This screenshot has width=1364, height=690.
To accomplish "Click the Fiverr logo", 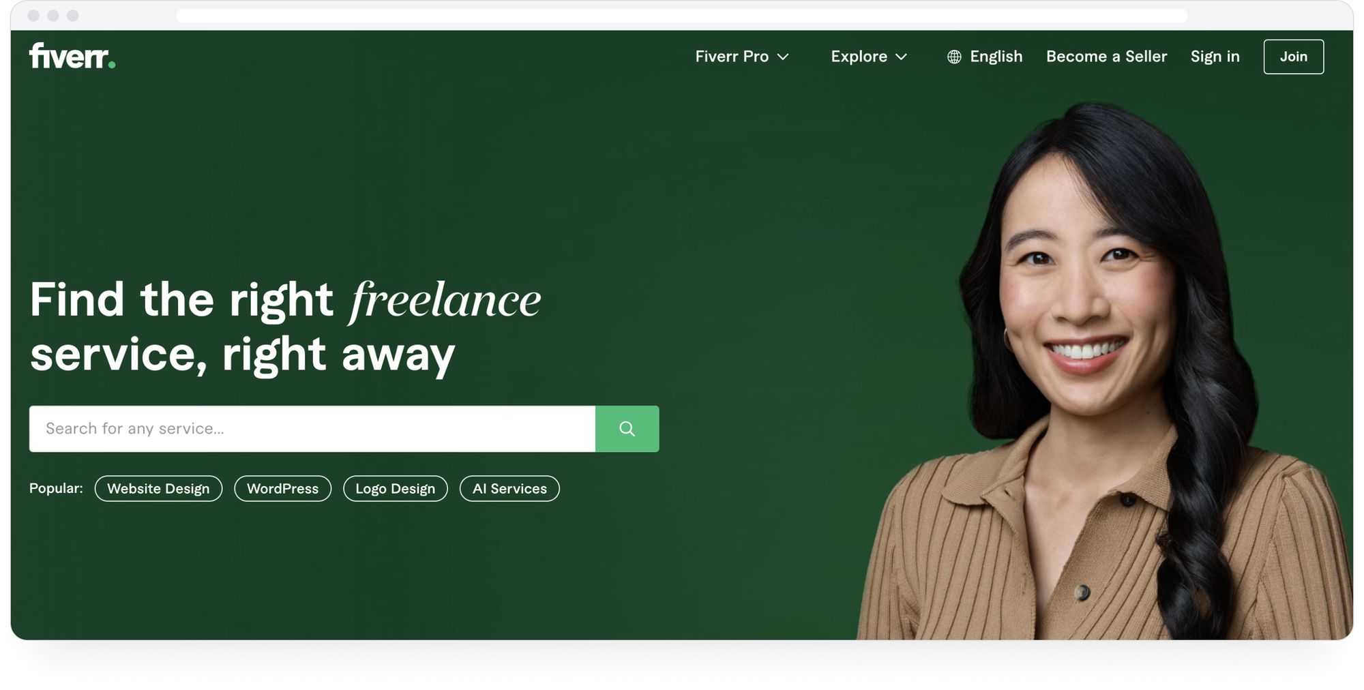I will [72, 56].
